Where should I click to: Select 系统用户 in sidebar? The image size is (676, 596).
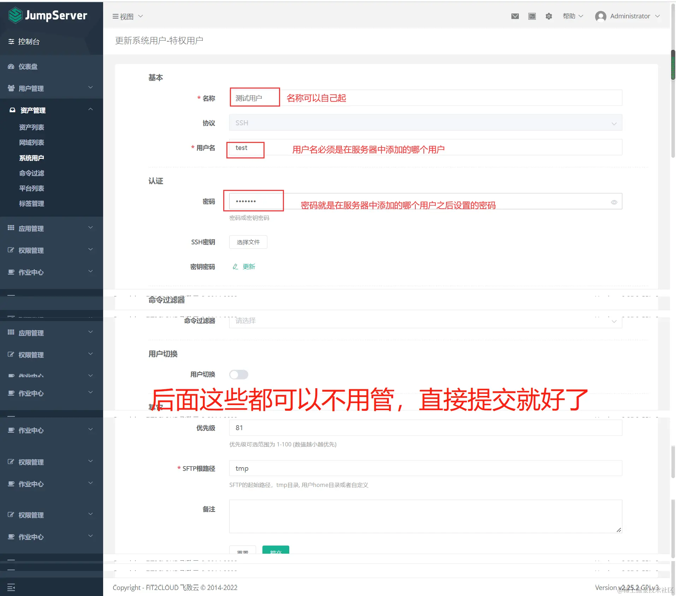tap(31, 158)
